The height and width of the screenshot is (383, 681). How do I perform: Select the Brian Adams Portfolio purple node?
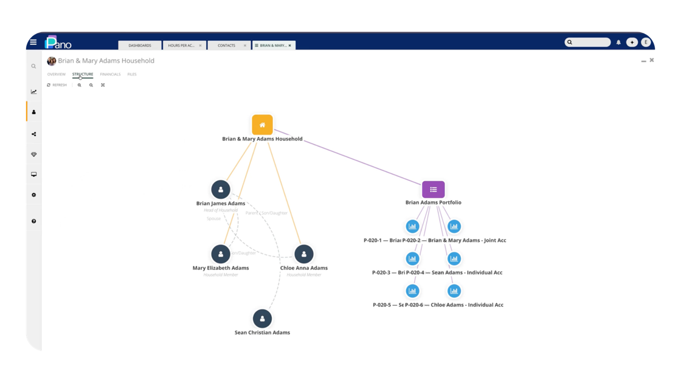click(x=433, y=189)
